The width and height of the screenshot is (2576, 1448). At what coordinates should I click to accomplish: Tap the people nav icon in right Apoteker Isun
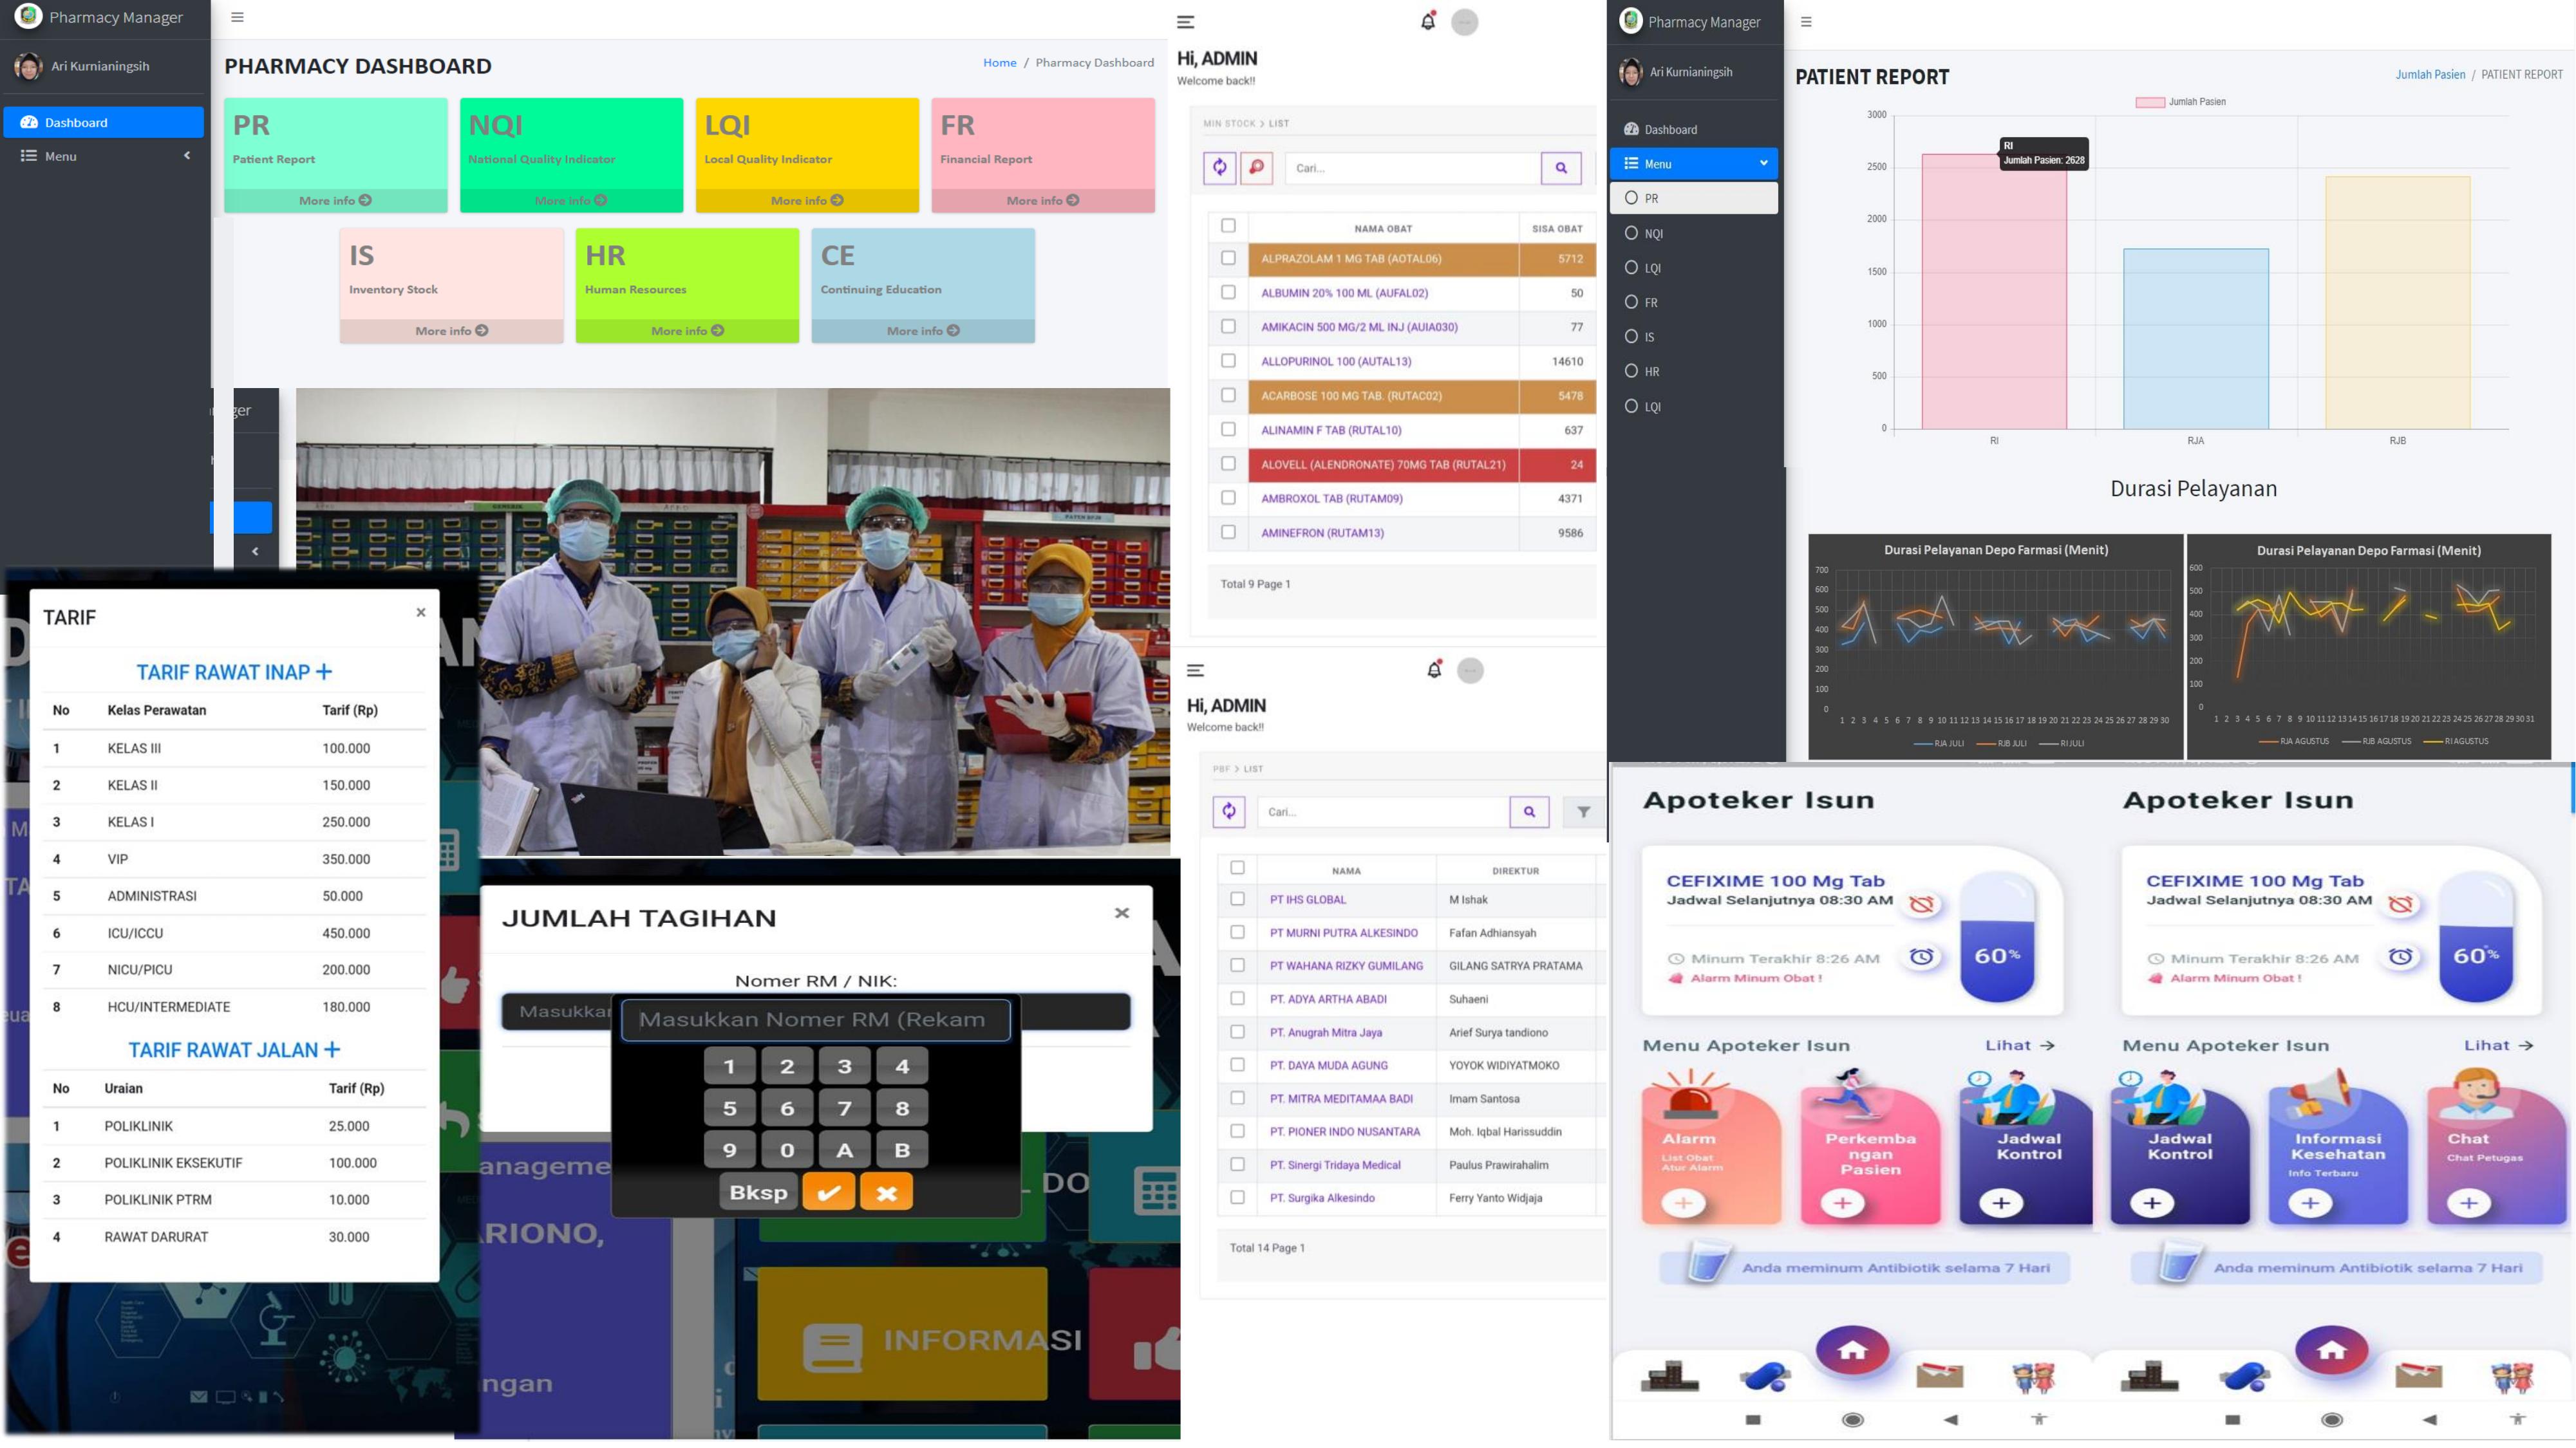[2512, 1377]
